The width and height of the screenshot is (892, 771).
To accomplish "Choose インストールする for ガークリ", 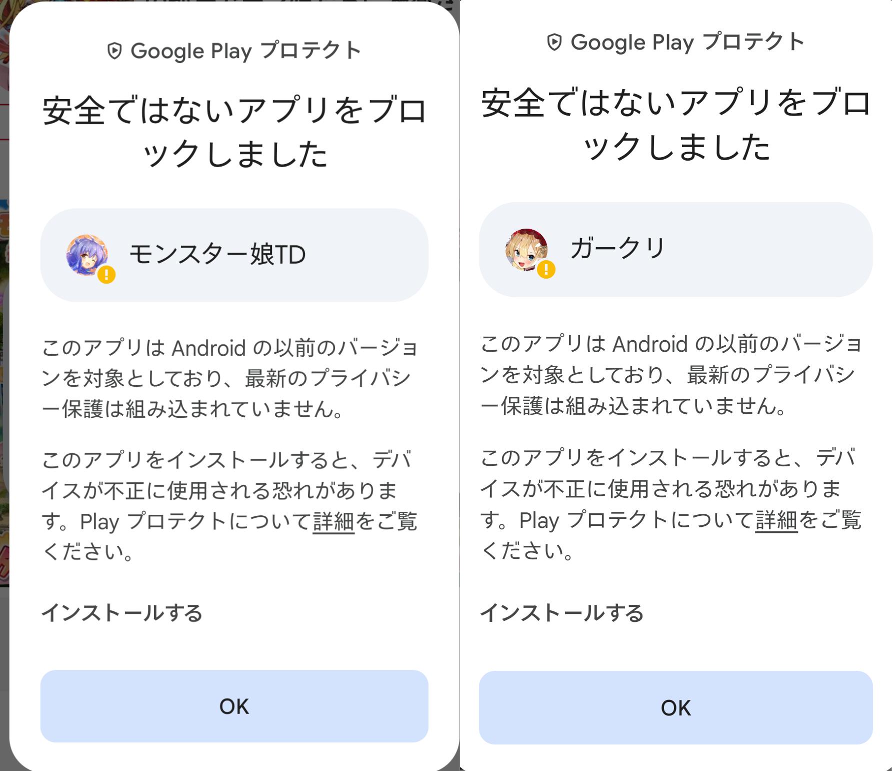I will [x=562, y=613].
